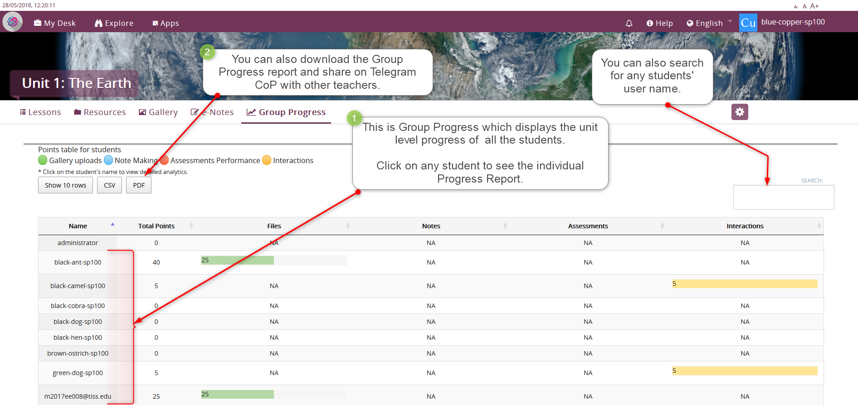Switch to the Lessons tab
The image size is (858, 405).
click(40, 112)
